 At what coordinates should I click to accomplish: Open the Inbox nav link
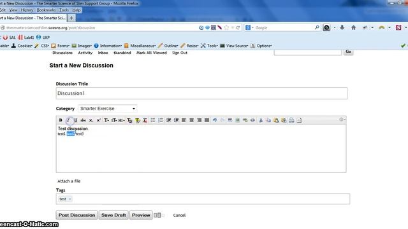(103, 53)
